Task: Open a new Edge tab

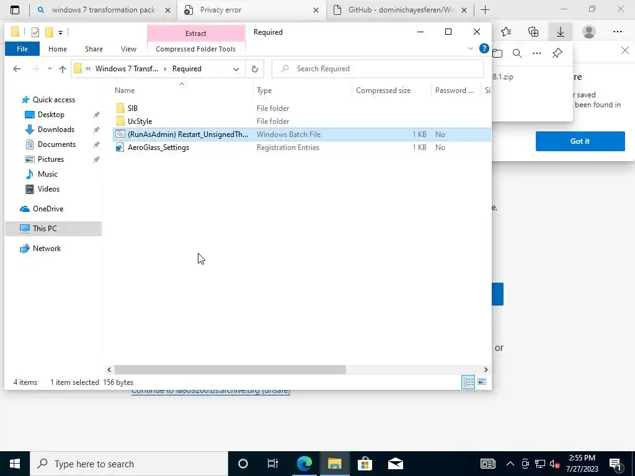Action: 485,10
